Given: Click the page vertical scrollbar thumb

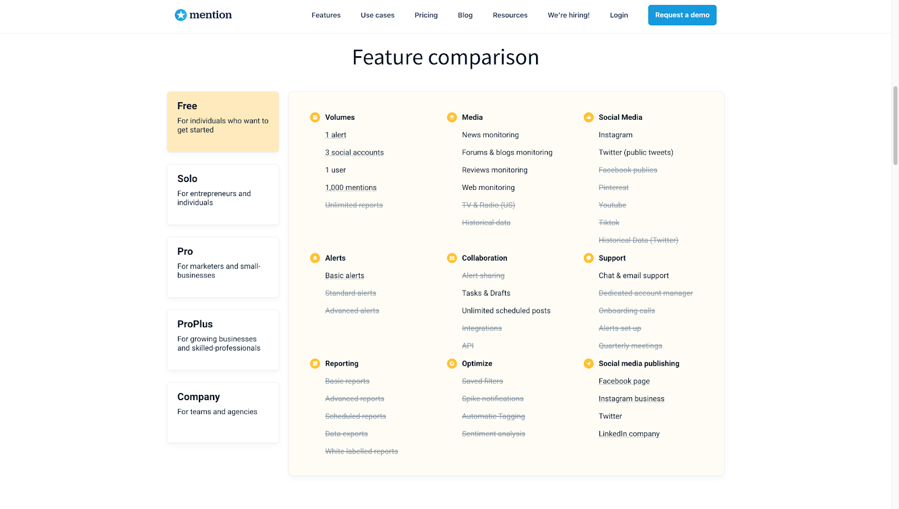Looking at the screenshot, I should coord(895,125).
